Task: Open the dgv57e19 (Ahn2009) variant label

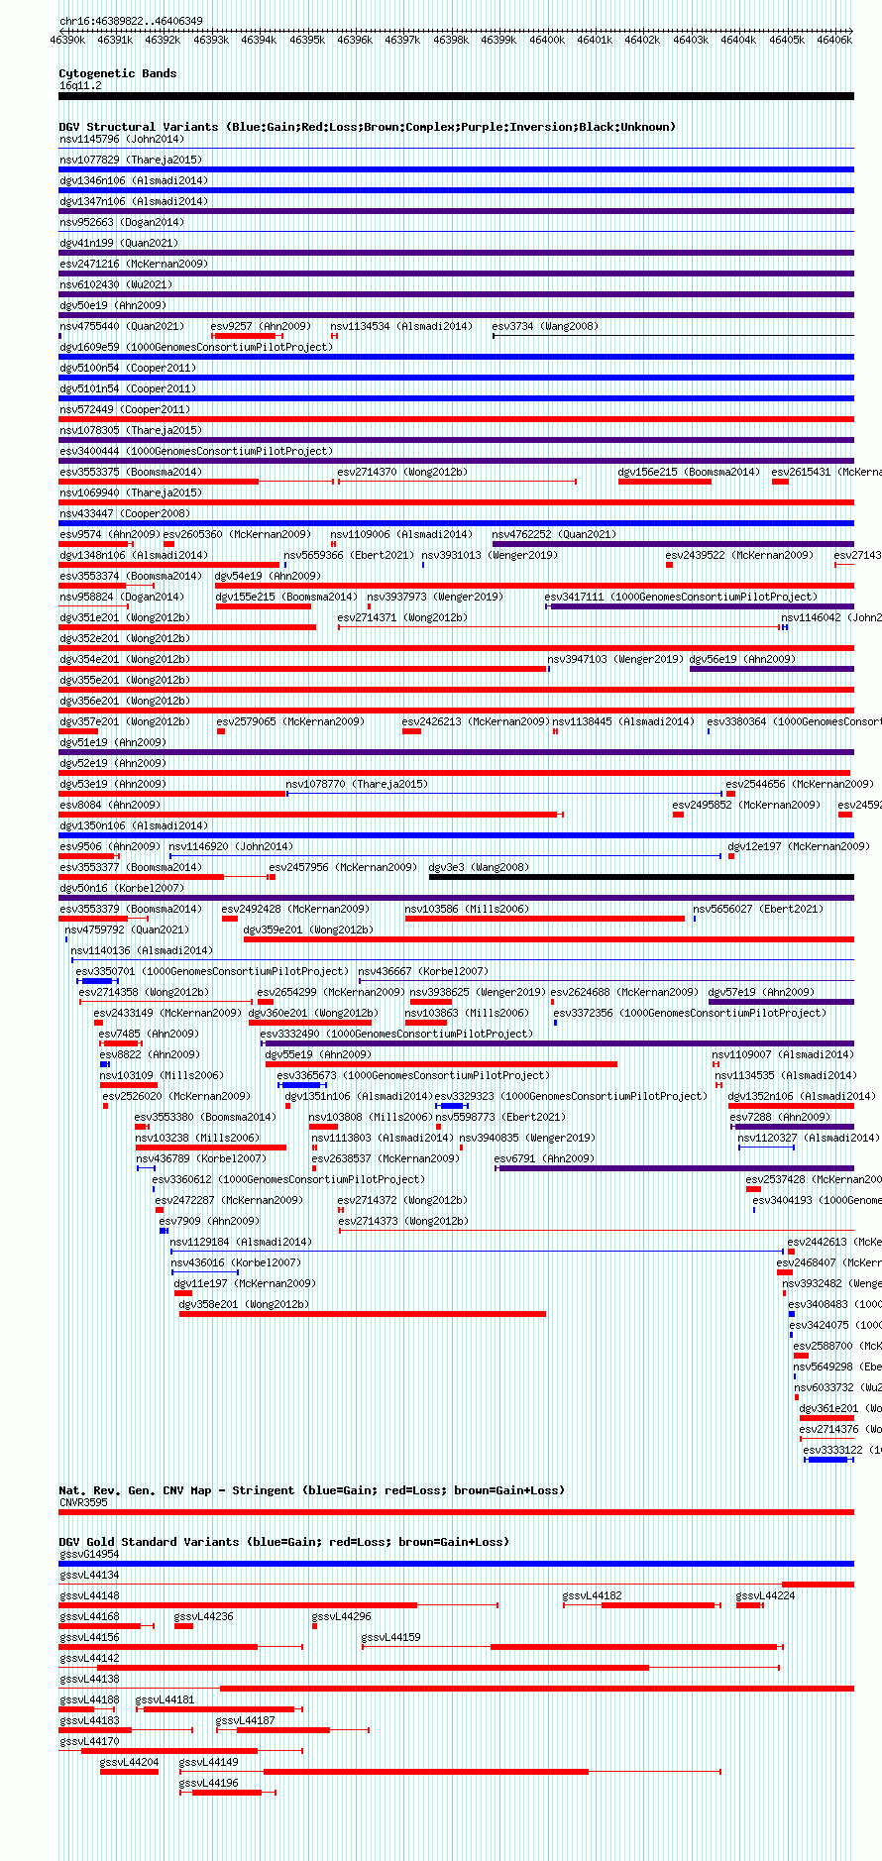Action: (x=761, y=992)
